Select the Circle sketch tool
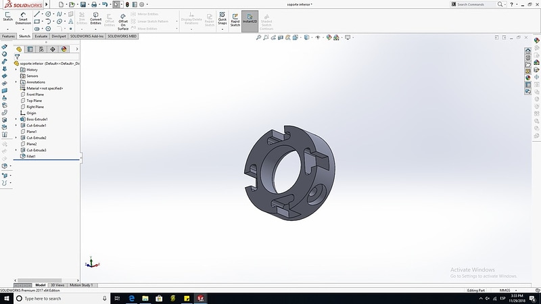541x304 pixels. [x=48, y=14]
